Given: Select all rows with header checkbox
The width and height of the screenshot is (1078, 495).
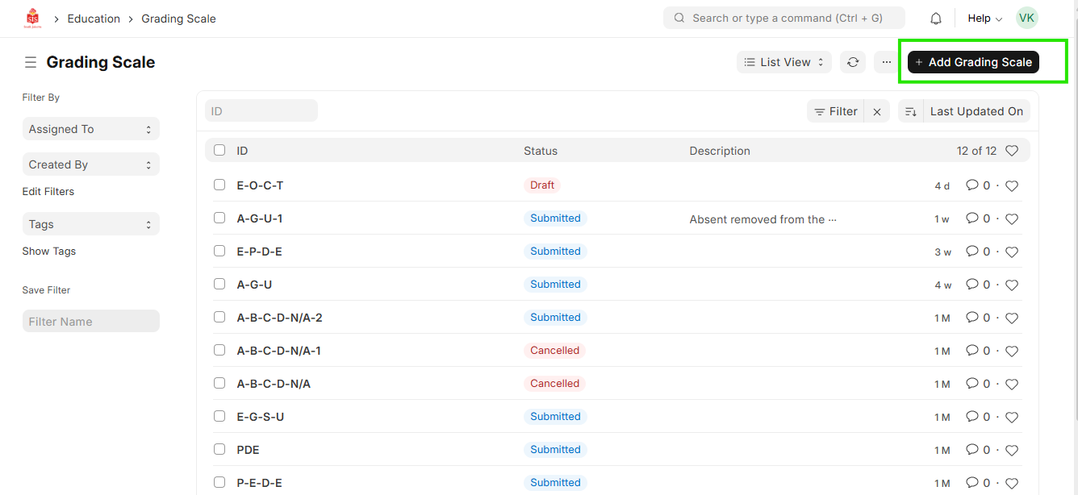Looking at the screenshot, I should coord(219,150).
